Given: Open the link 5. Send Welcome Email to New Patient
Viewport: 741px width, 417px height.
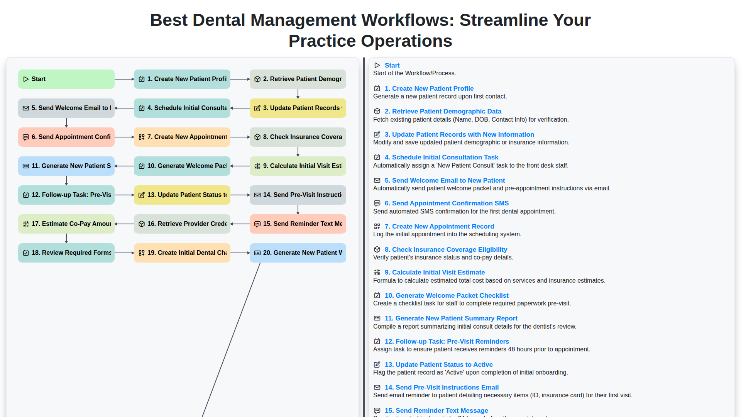Looking at the screenshot, I should 445,180.
